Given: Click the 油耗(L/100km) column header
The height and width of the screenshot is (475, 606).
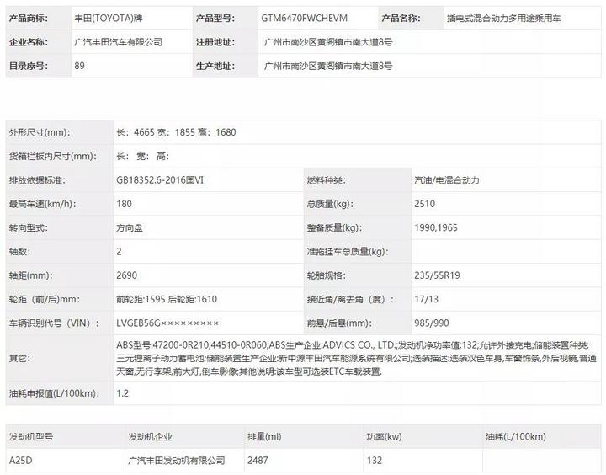Looking at the screenshot, I should [x=516, y=437].
